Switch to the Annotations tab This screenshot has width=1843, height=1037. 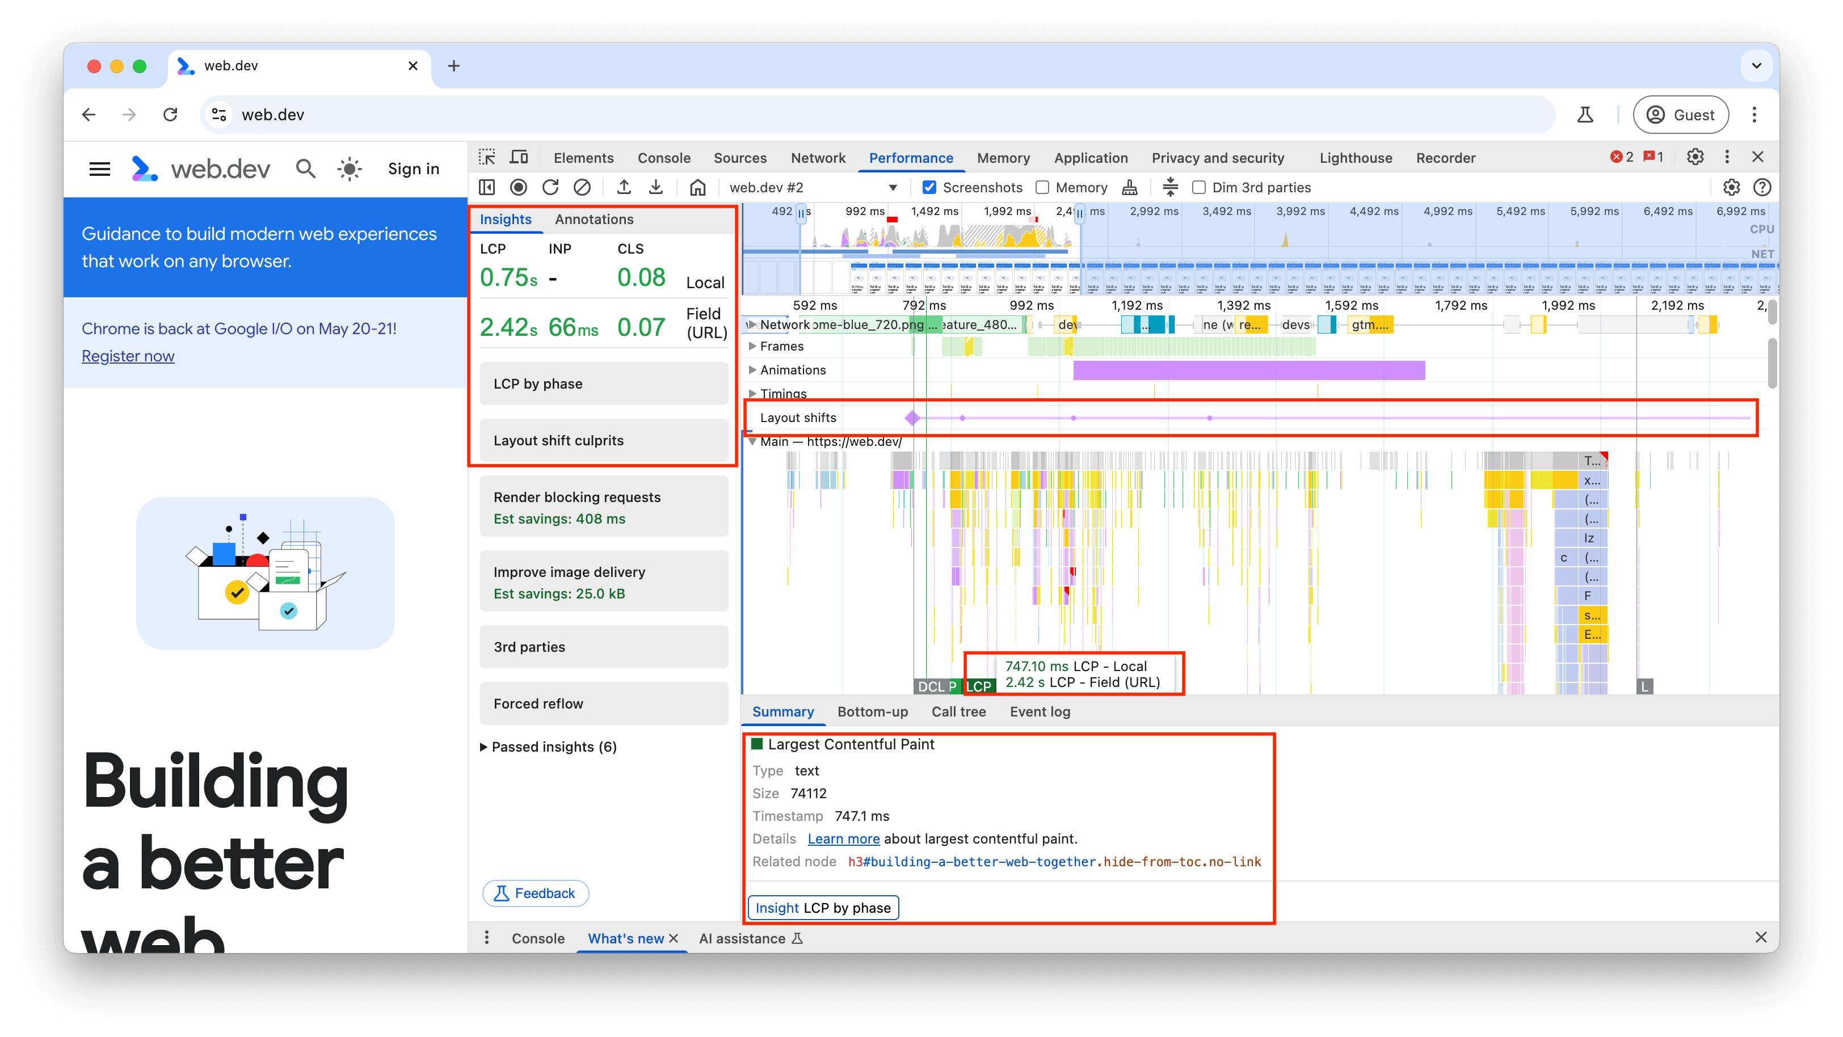[x=595, y=219]
